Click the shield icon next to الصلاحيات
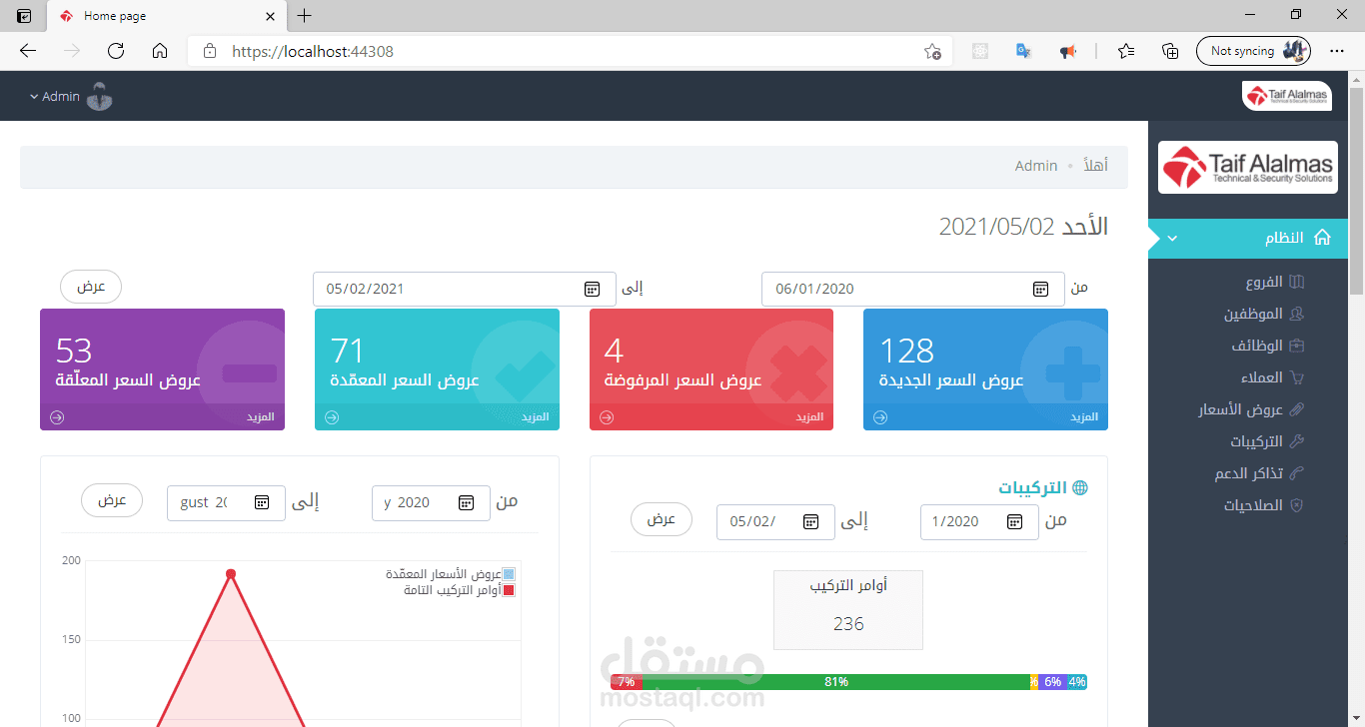The height and width of the screenshot is (727, 1365). [x=1297, y=505]
